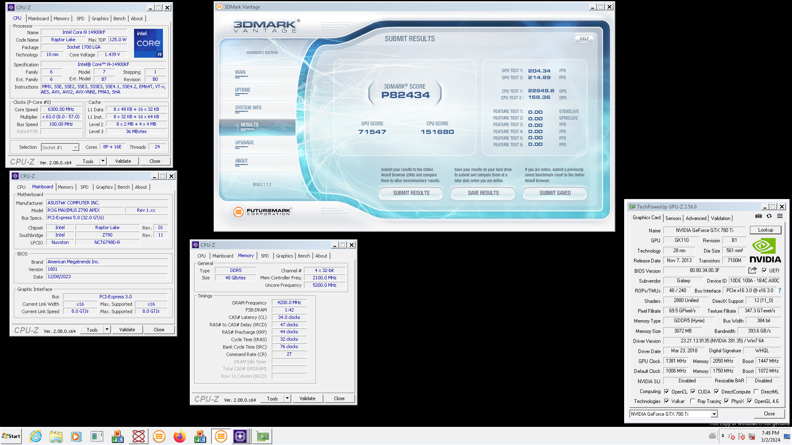This screenshot has height=445, width=792.
Task: Click the Futuremark Corporation logo
Action: (x=262, y=212)
